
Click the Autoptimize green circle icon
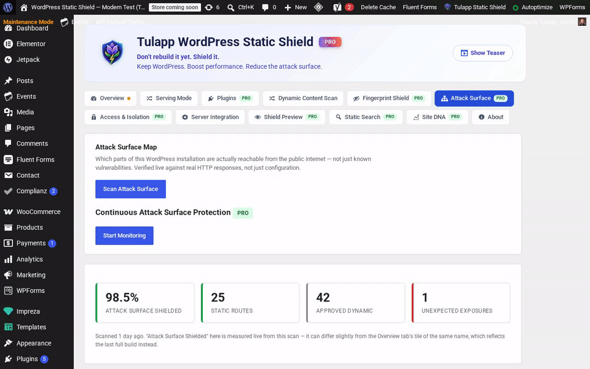point(516,7)
